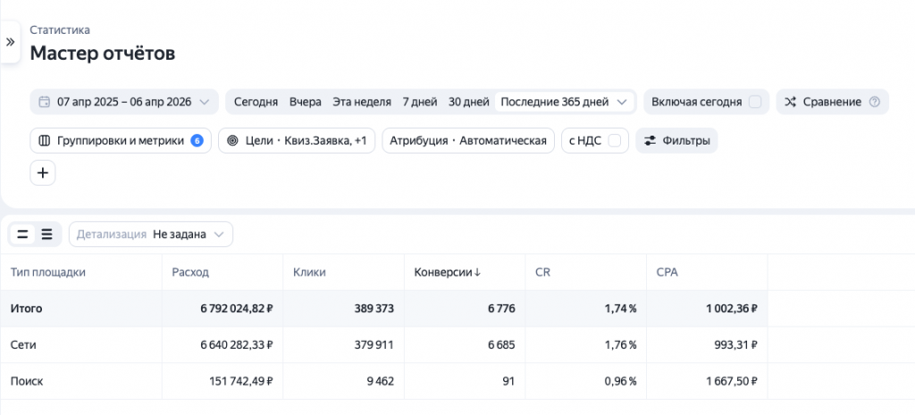The width and height of the screenshot is (915, 415).
Task: Open Детализация Не задана dropdown
Action: coord(151,235)
